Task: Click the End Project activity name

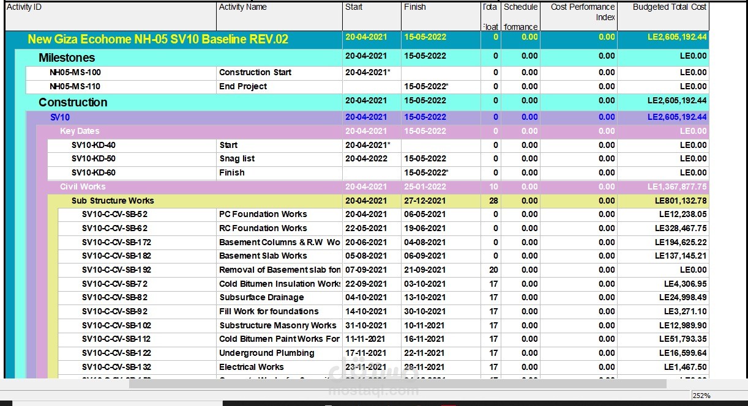Action: tap(243, 86)
